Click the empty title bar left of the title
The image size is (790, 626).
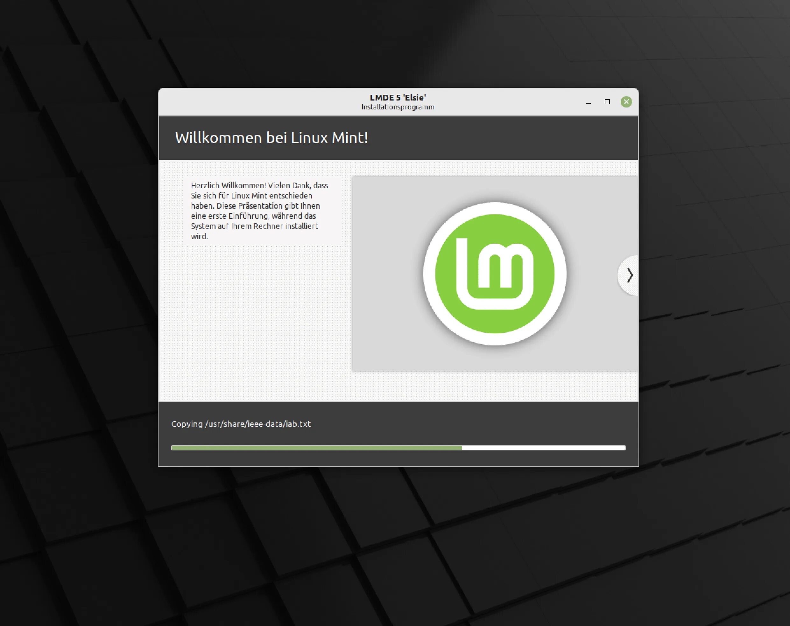[257, 102]
